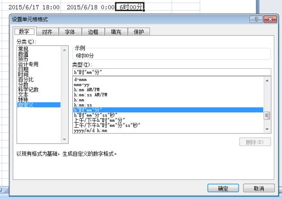
Task: Open the dialog help question-mark icon
Action: [x=256, y=19]
